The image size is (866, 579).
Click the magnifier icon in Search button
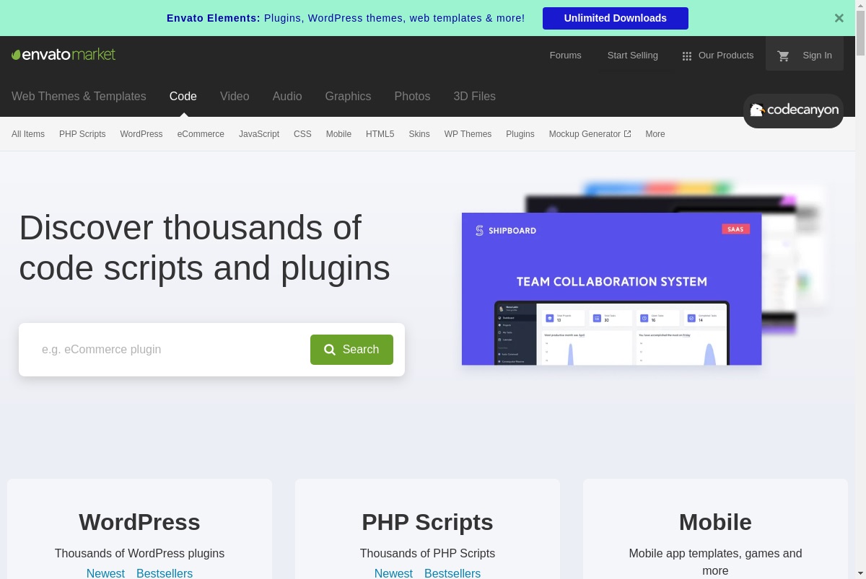(x=330, y=350)
